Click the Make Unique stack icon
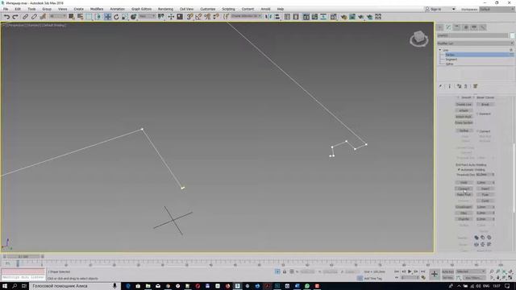 click(x=459, y=86)
